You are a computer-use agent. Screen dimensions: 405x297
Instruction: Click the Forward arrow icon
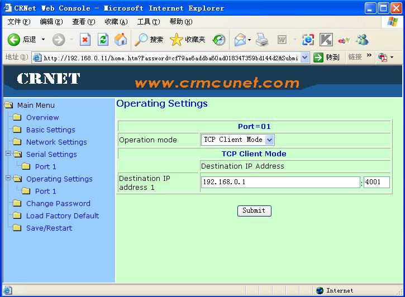click(59, 40)
